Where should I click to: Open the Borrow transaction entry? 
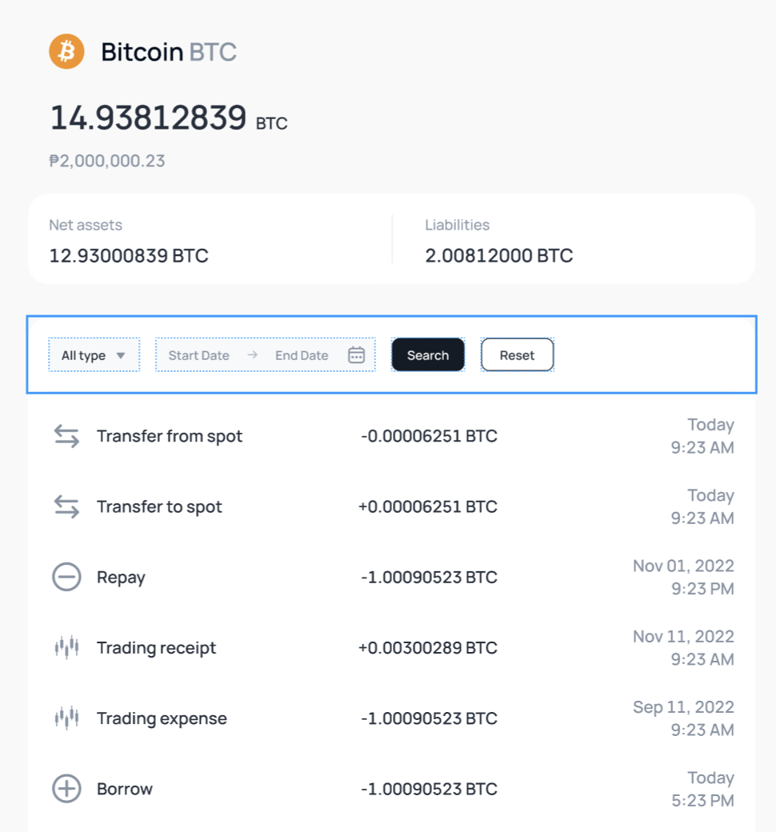coord(392,789)
